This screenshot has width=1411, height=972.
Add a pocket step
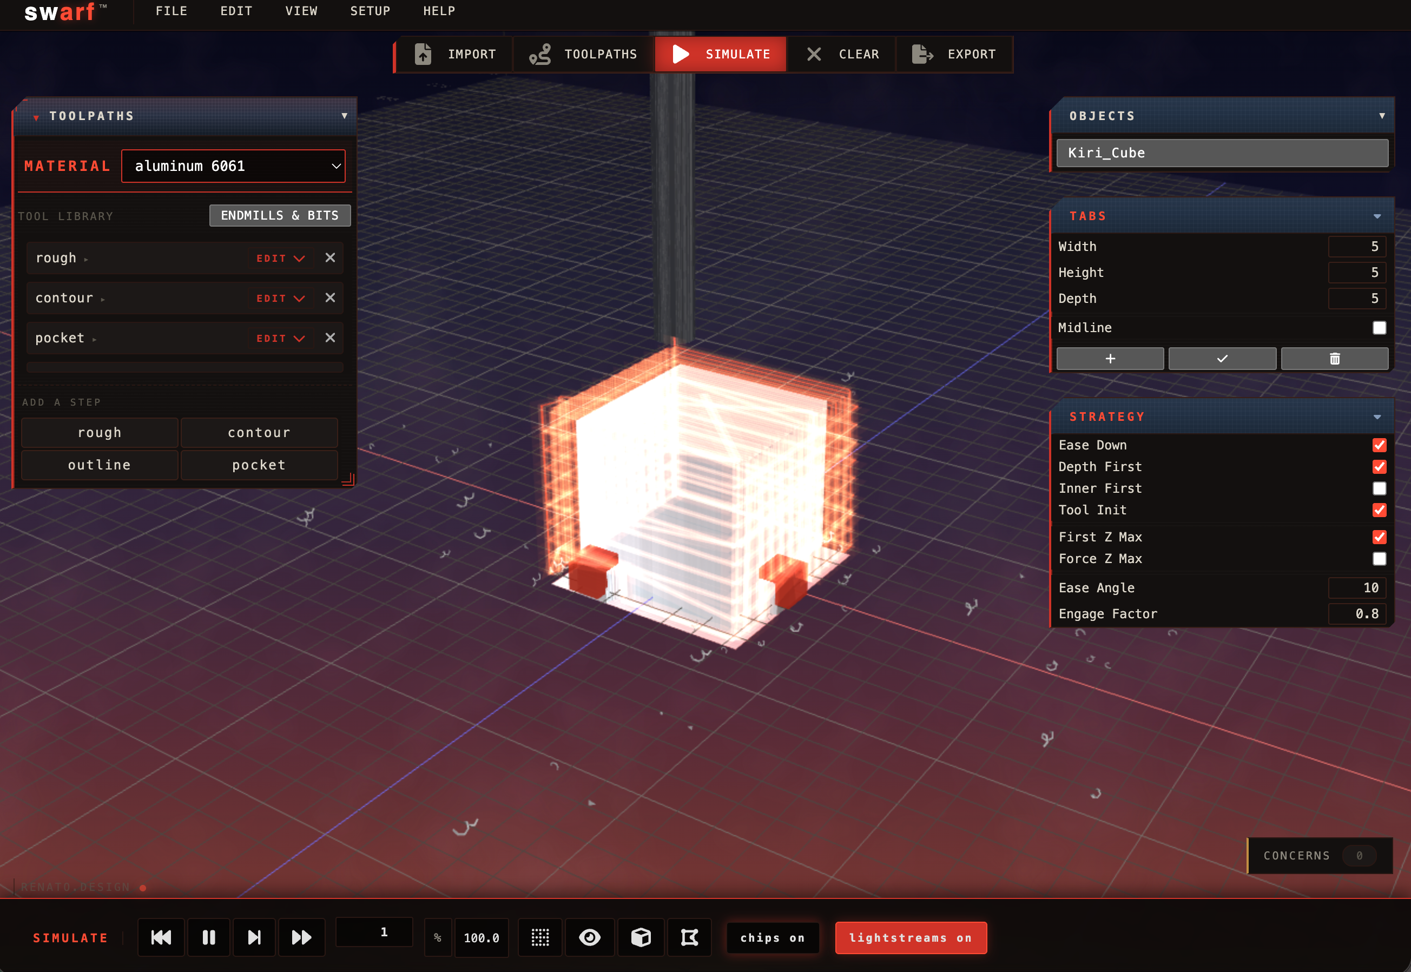point(259,465)
